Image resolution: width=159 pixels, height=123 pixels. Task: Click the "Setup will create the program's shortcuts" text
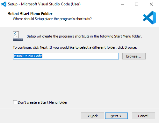click(84, 36)
